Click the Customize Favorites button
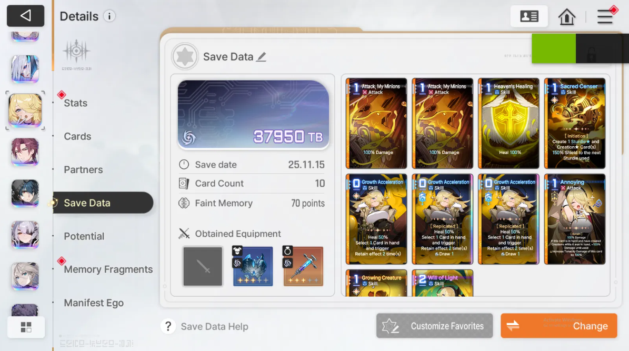The image size is (629, 351). 434,326
